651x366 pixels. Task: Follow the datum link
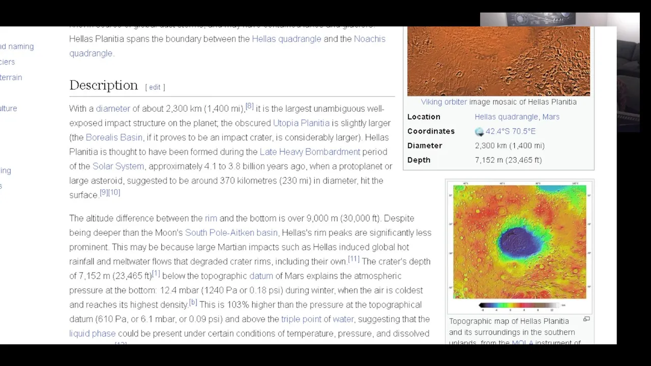261,276
